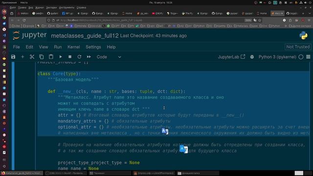This screenshot has width=313, height=176.
Task: Open a new browser tab
Action: [303, 13]
